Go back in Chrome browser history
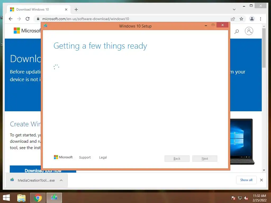271x203 pixels. pyautogui.click(x=11, y=19)
